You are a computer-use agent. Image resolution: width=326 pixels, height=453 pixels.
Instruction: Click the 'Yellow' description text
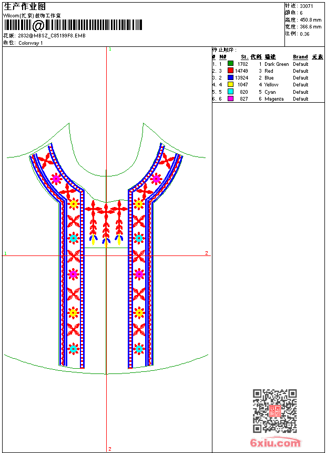pos(271,85)
